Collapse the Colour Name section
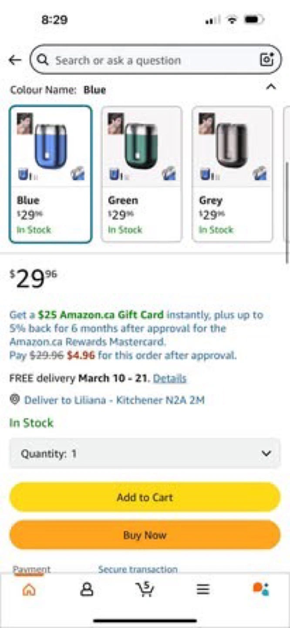290x628 pixels. [x=271, y=87]
